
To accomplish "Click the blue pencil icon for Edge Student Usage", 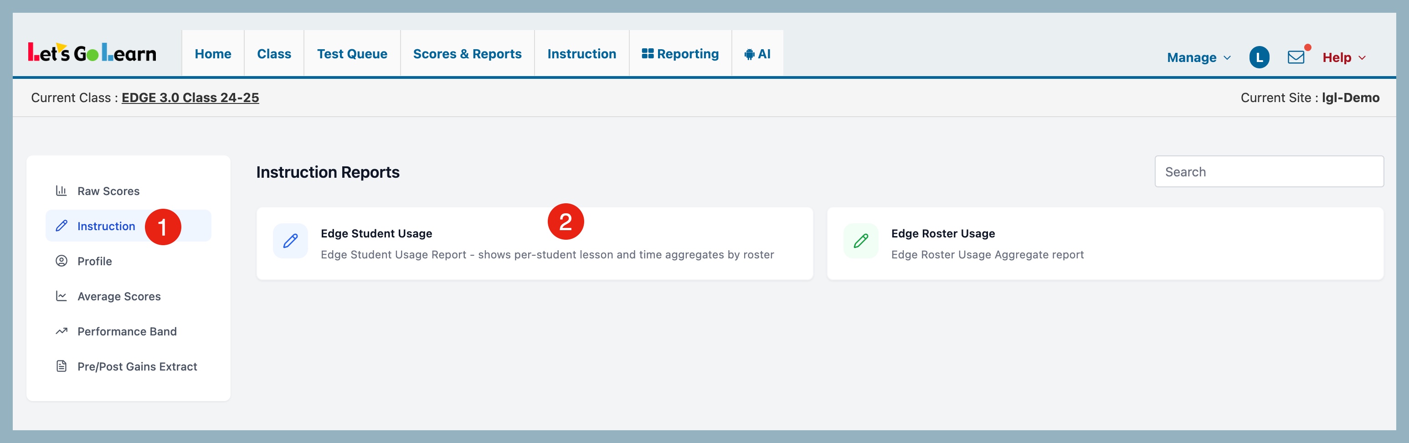I will coord(290,241).
